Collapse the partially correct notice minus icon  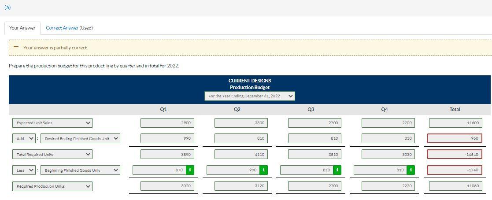pyautogui.click(x=16, y=48)
